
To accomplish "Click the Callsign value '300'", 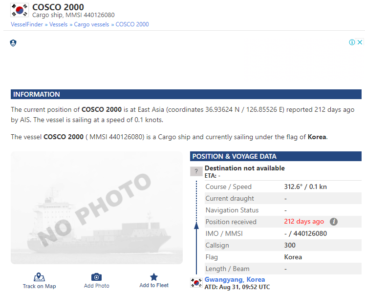I will click(290, 245).
